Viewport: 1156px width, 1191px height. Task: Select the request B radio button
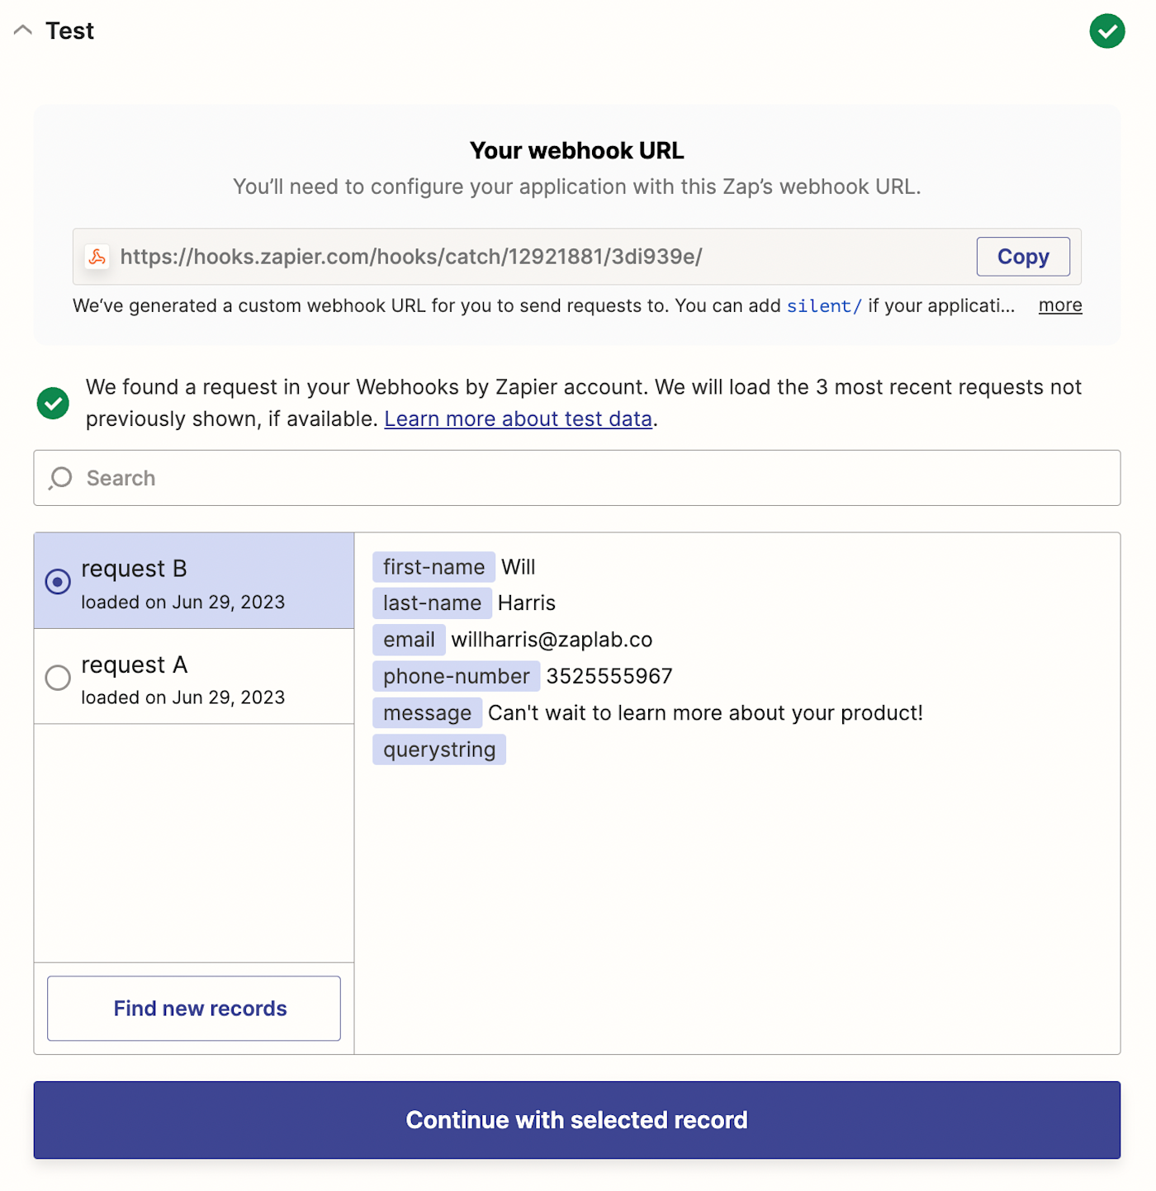click(58, 582)
